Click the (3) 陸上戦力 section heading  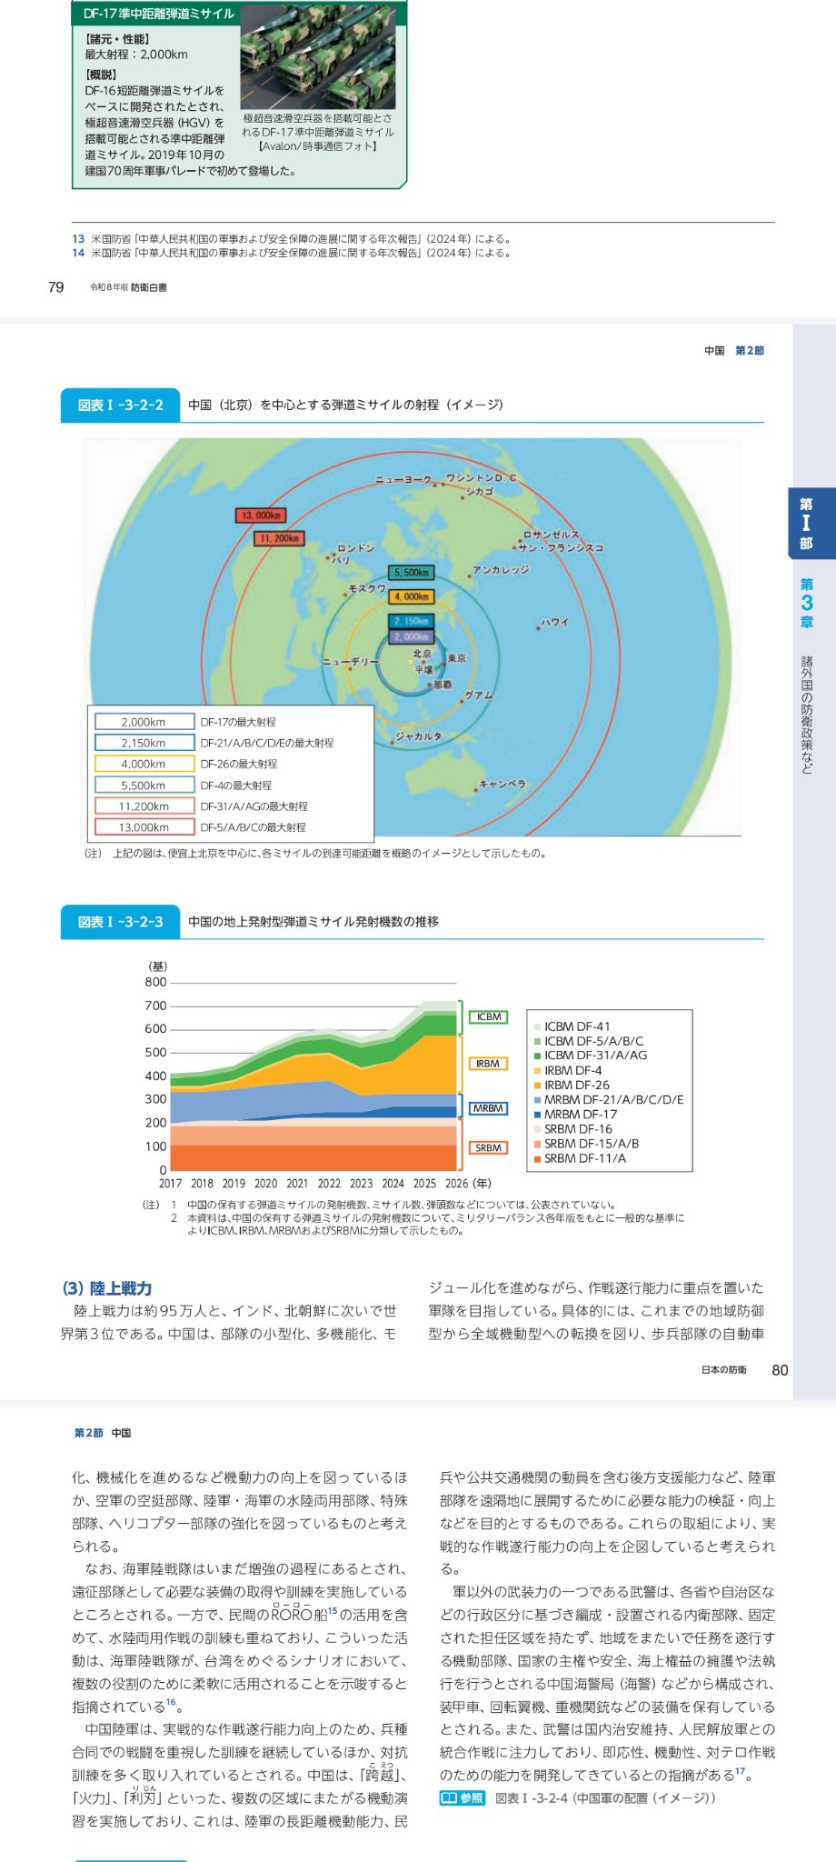click(107, 1288)
